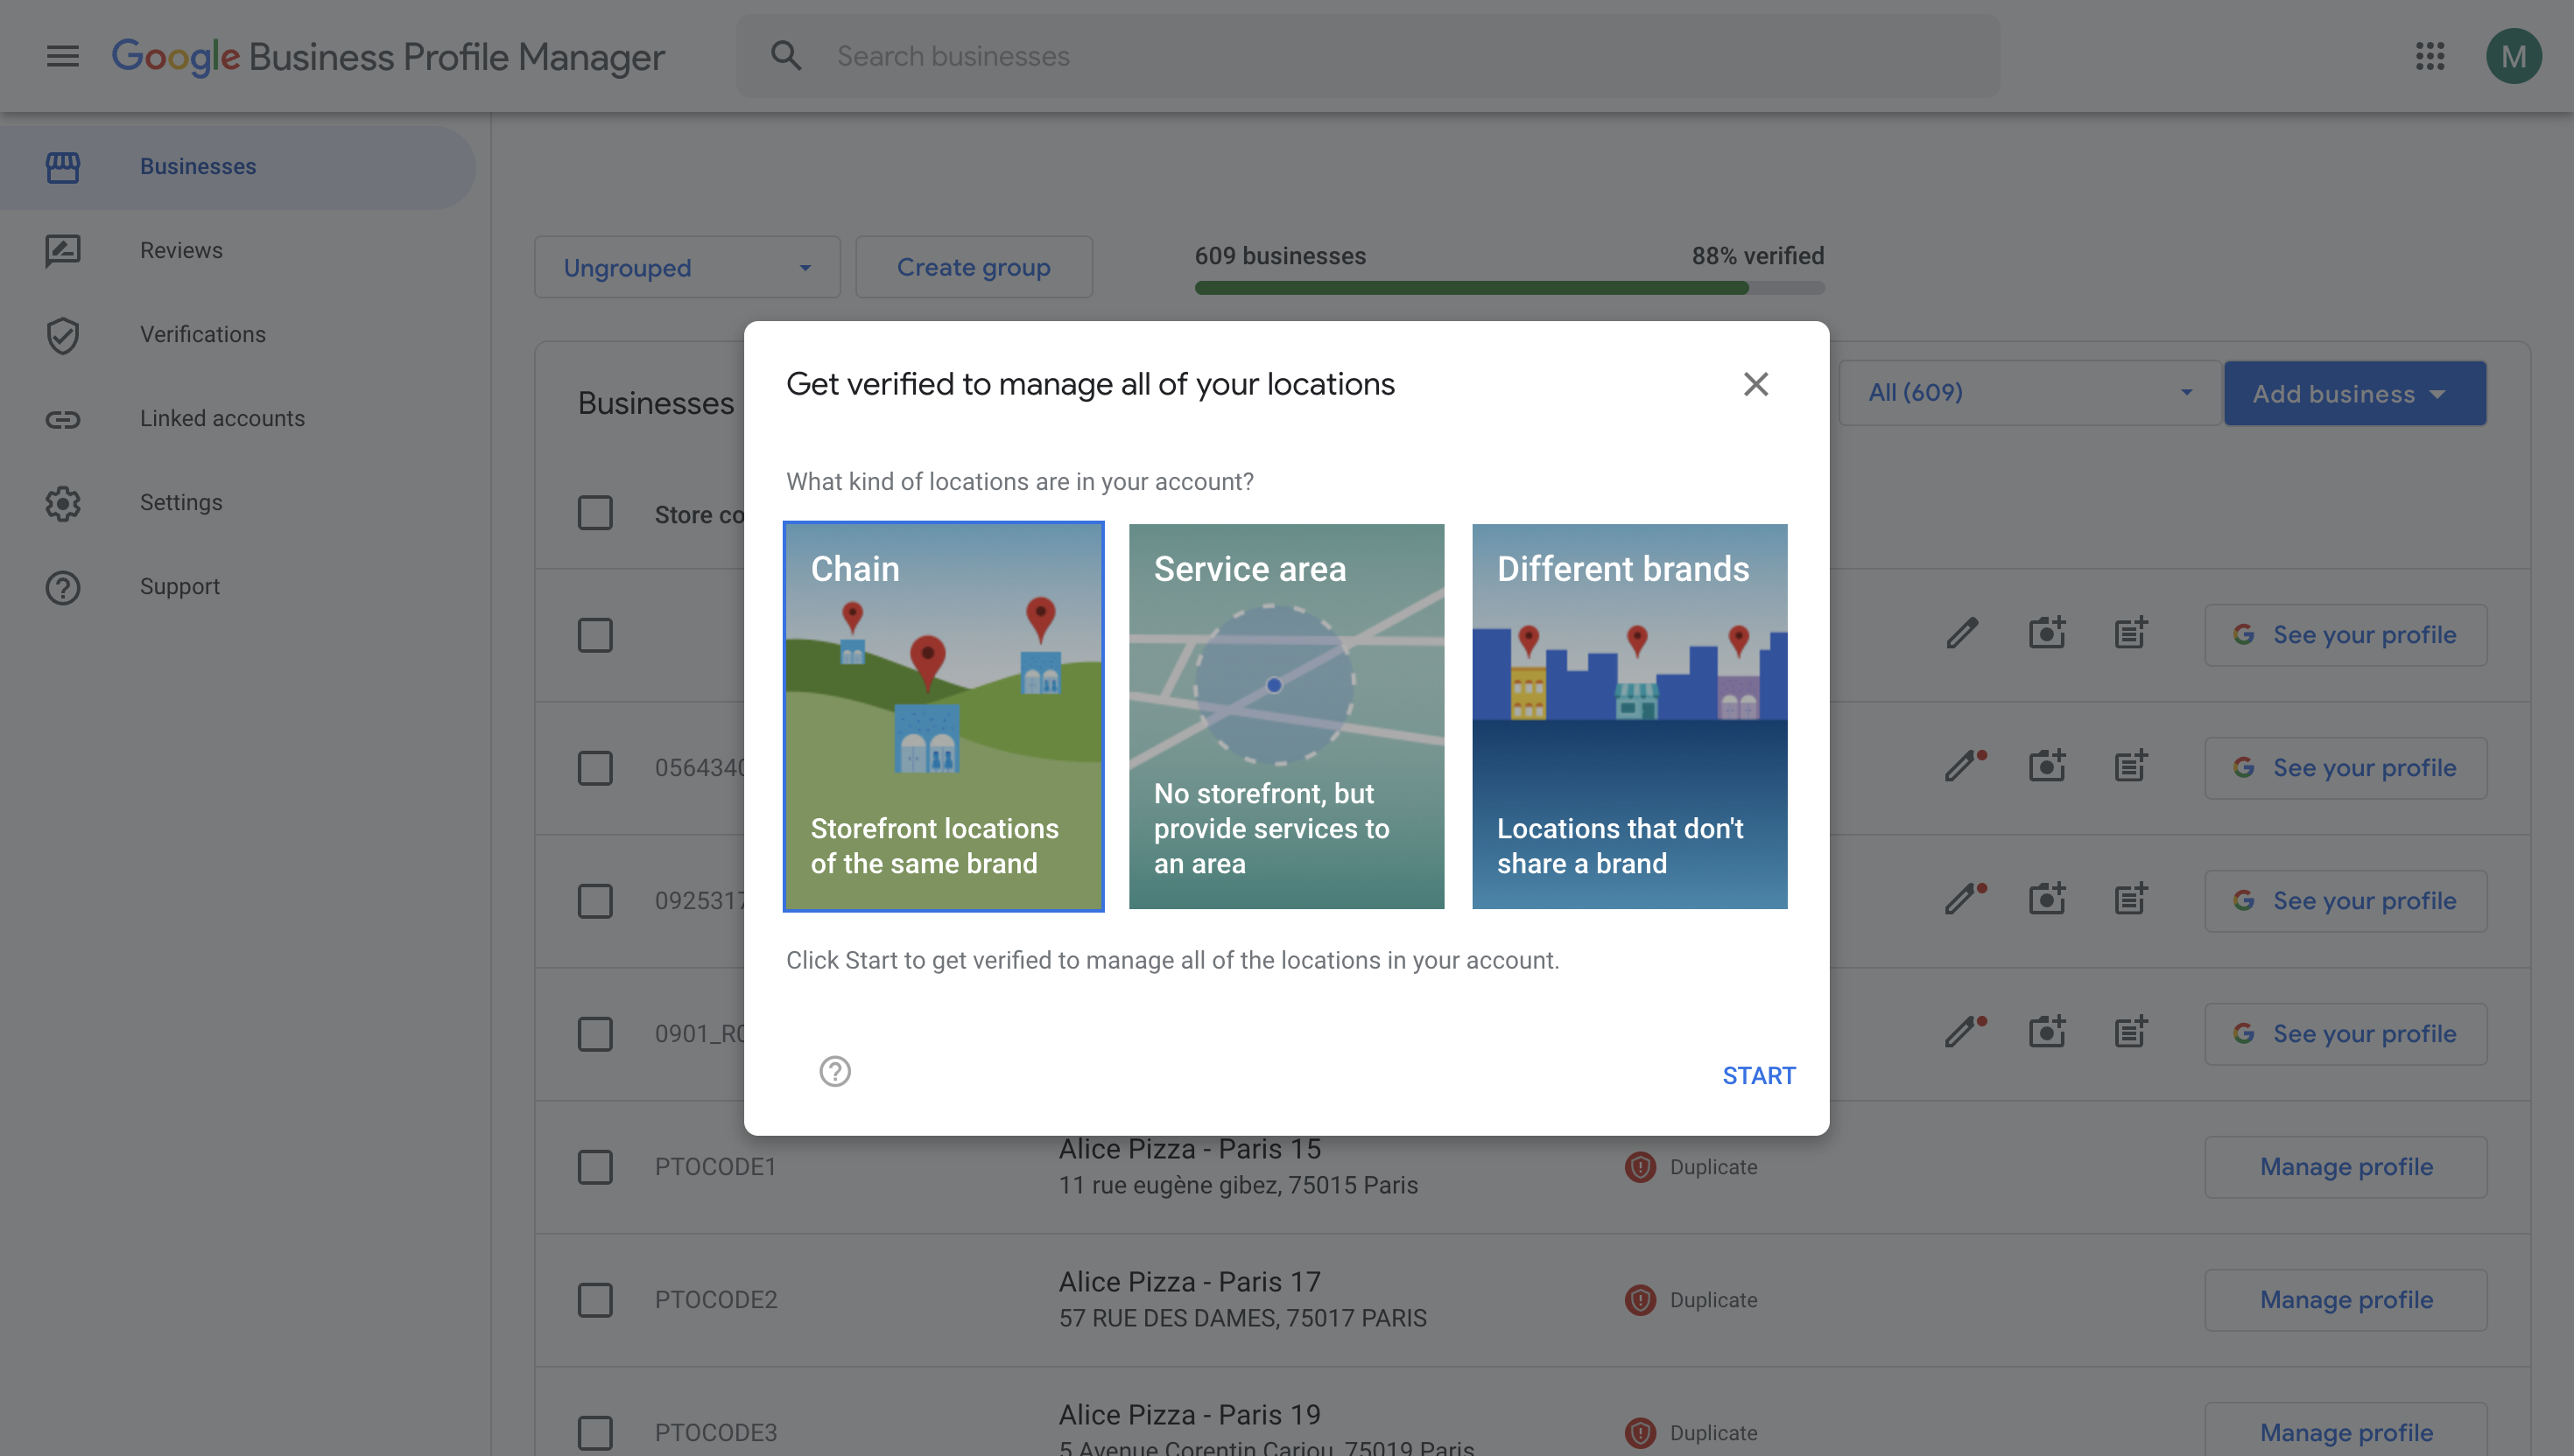Click the Duplicate warning icon for Paris 17
Viewport: 2574px width, 1456px height.
1640,1300
